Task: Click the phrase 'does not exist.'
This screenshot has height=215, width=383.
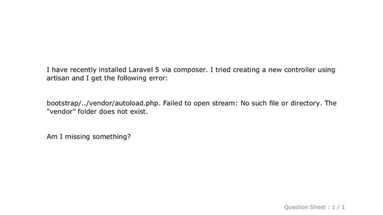Action: [x=123, y=112]
